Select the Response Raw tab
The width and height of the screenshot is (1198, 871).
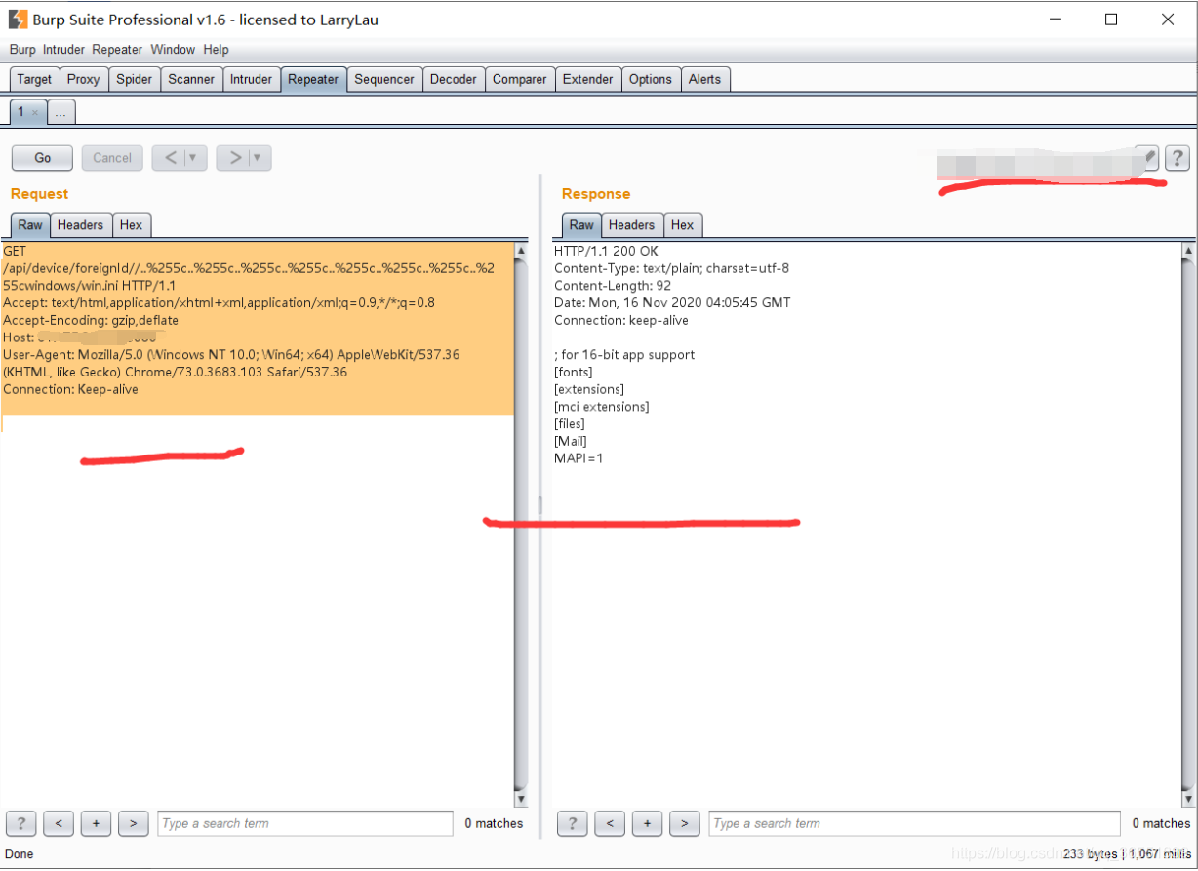click(581, 225)
